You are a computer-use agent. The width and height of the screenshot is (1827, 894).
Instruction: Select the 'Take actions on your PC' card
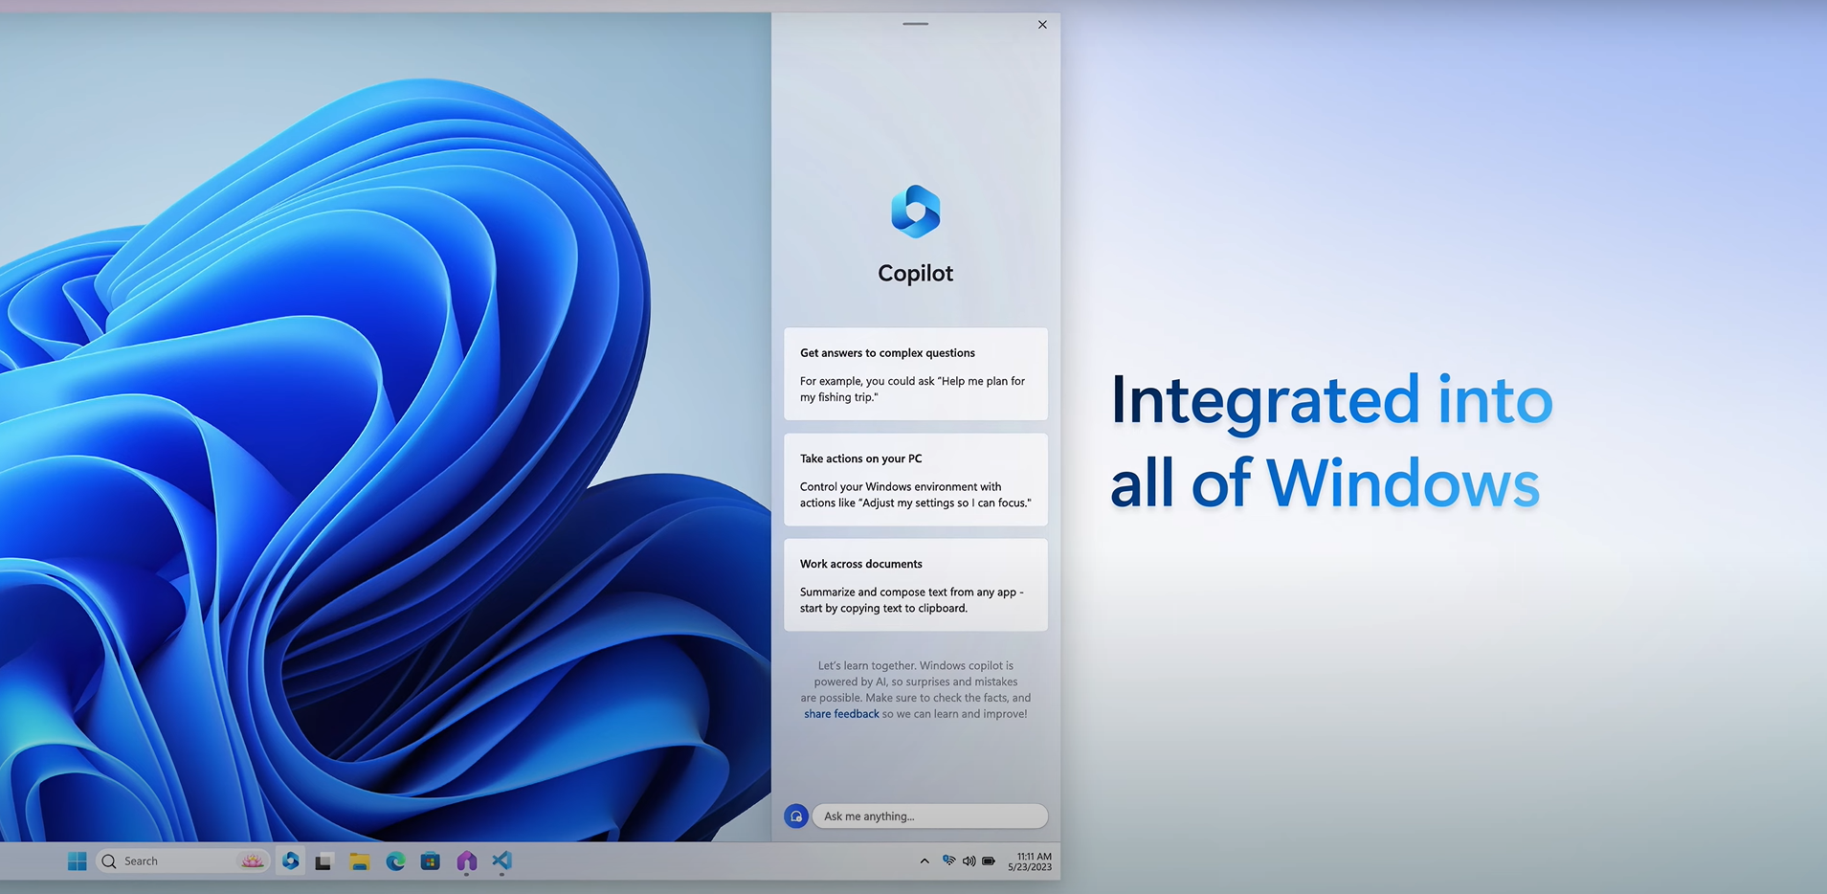tap(915, 480)
